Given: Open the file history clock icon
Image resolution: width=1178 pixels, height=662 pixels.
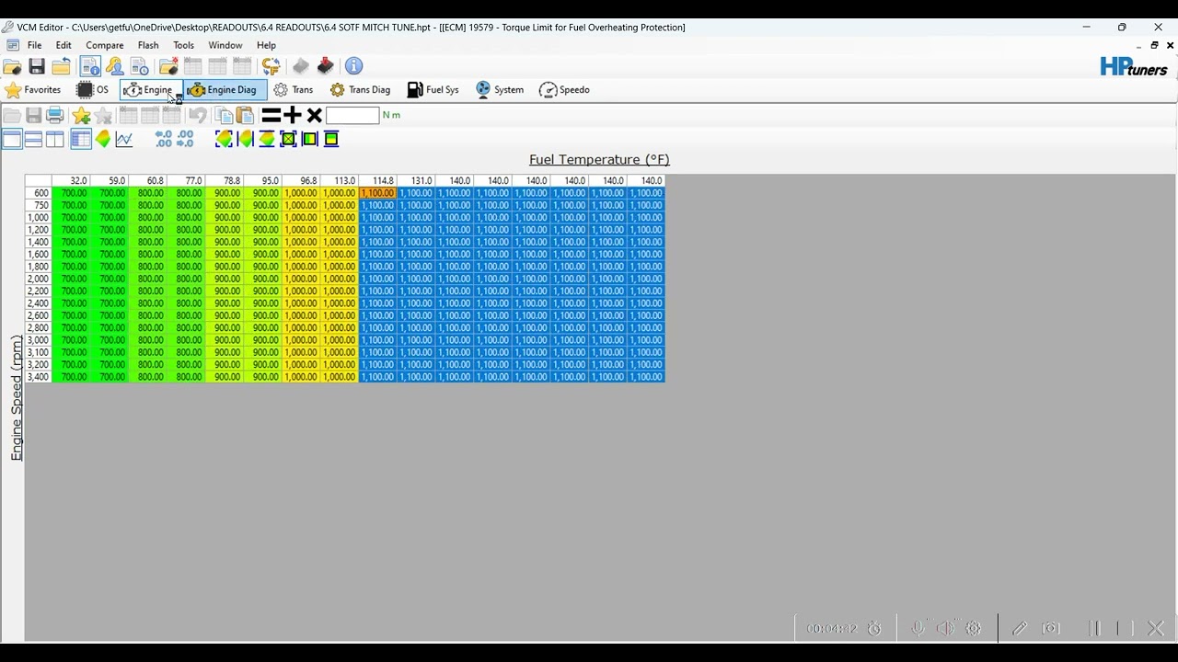Looking at the screenshot, I should pyautogui.click(x=140, y=66).
